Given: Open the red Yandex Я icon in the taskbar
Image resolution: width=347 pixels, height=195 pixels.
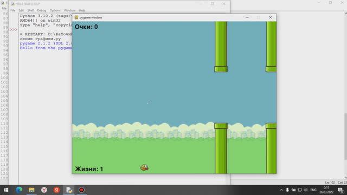Looking at the screenshot, I should pos(56,190).
